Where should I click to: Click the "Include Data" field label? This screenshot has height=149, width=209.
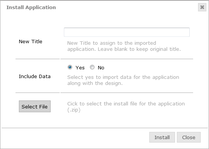[35, 76]
